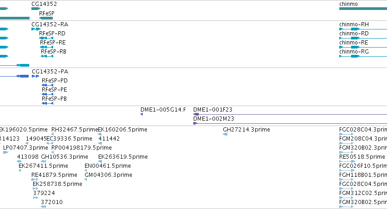Image resolution: width=387 pixels, height=209 pixels.
Task: Select DME1-005G14.F clone marker
Action: [142, 114]
